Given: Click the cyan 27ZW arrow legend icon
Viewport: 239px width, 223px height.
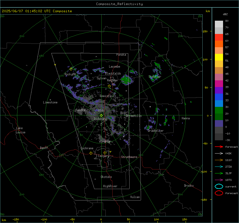Looking at the screenshot, I should coord(219,167).
